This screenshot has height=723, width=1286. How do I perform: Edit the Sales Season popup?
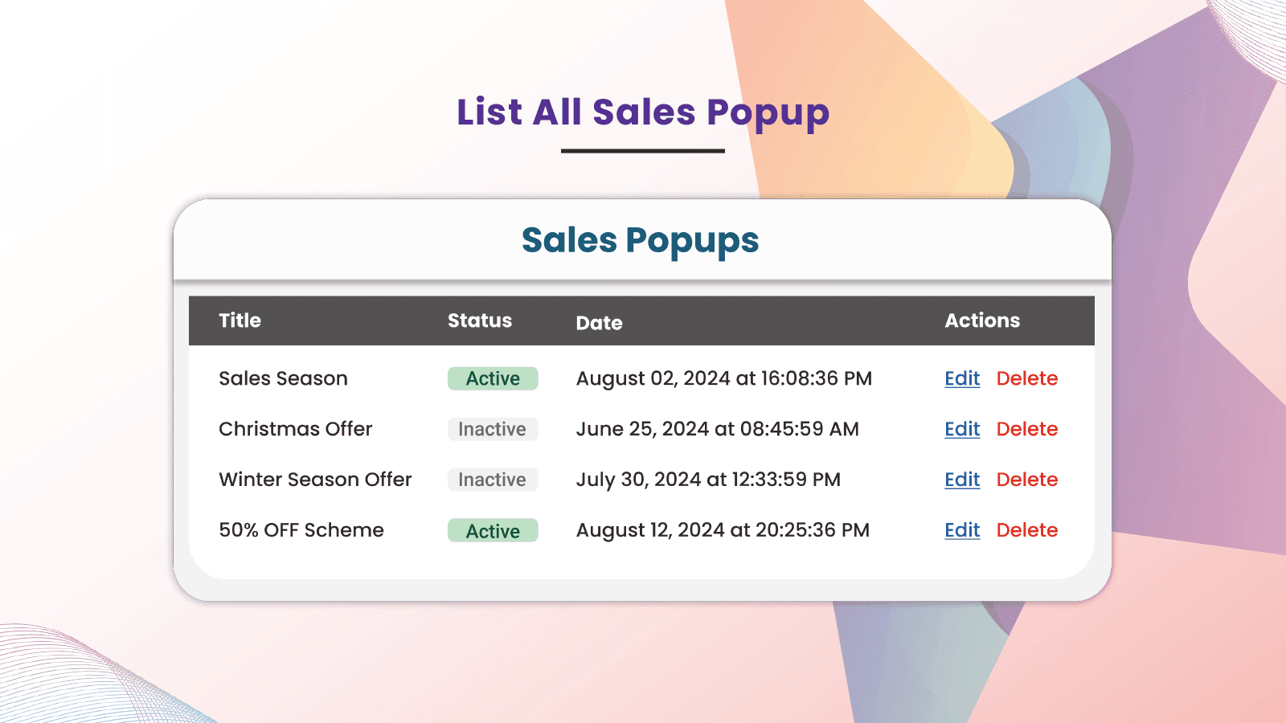[962, 378]
